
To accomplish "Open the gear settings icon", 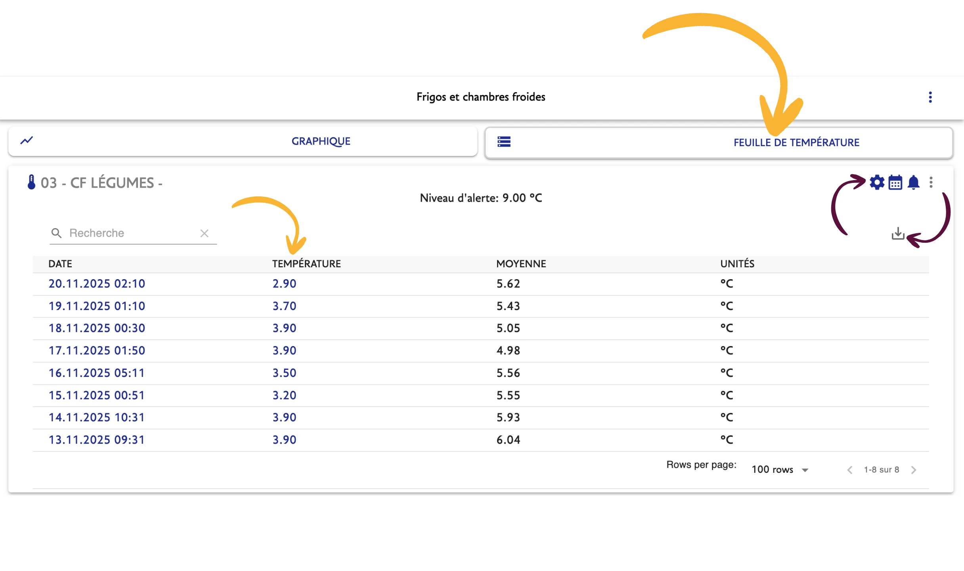I will tap(877, 183).
